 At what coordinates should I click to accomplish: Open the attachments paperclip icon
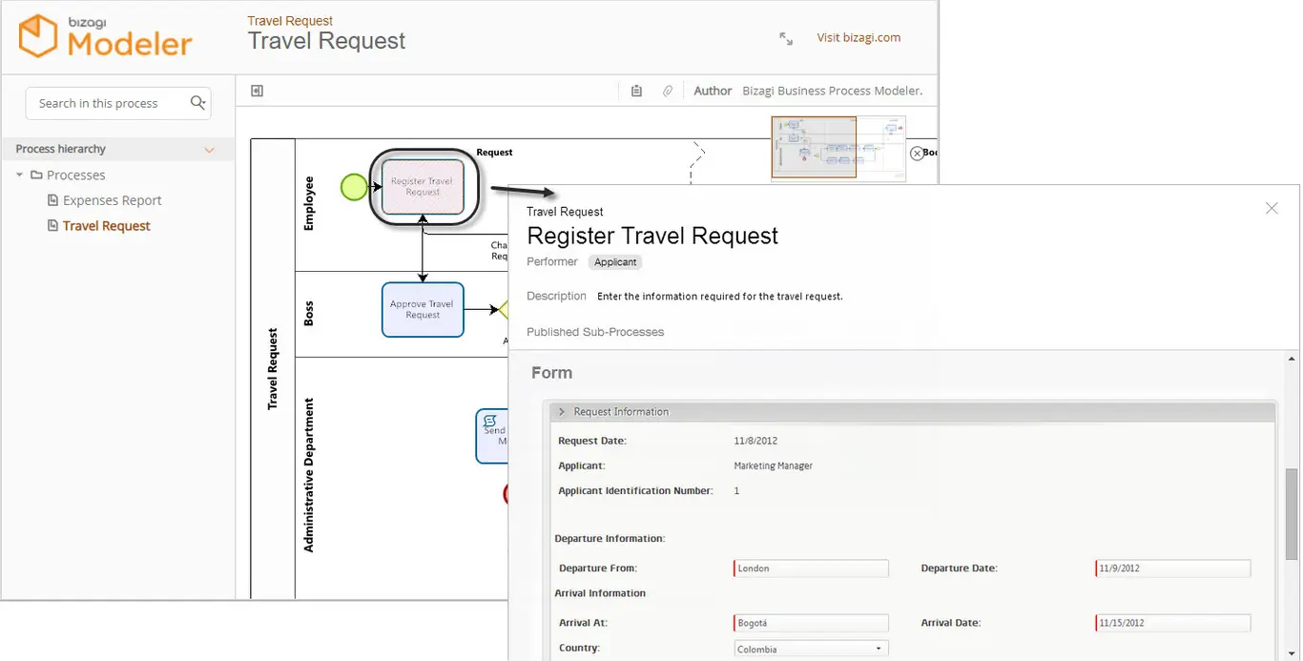pos(668,91)
